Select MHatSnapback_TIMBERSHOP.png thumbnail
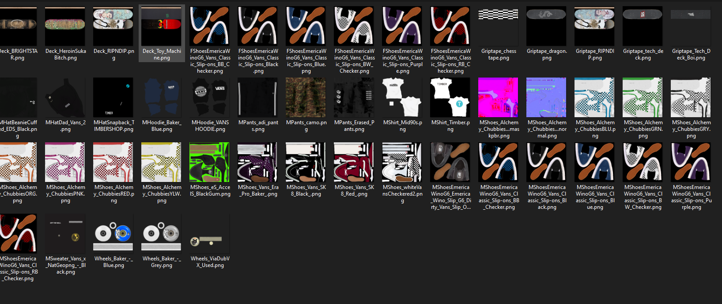This screenshot has width=722, height=304. pos(113,98)
